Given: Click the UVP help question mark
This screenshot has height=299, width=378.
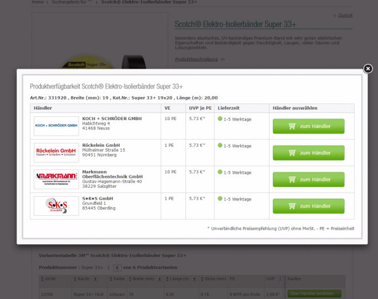Looking at the screenshot, I should (x=280, y=279).
